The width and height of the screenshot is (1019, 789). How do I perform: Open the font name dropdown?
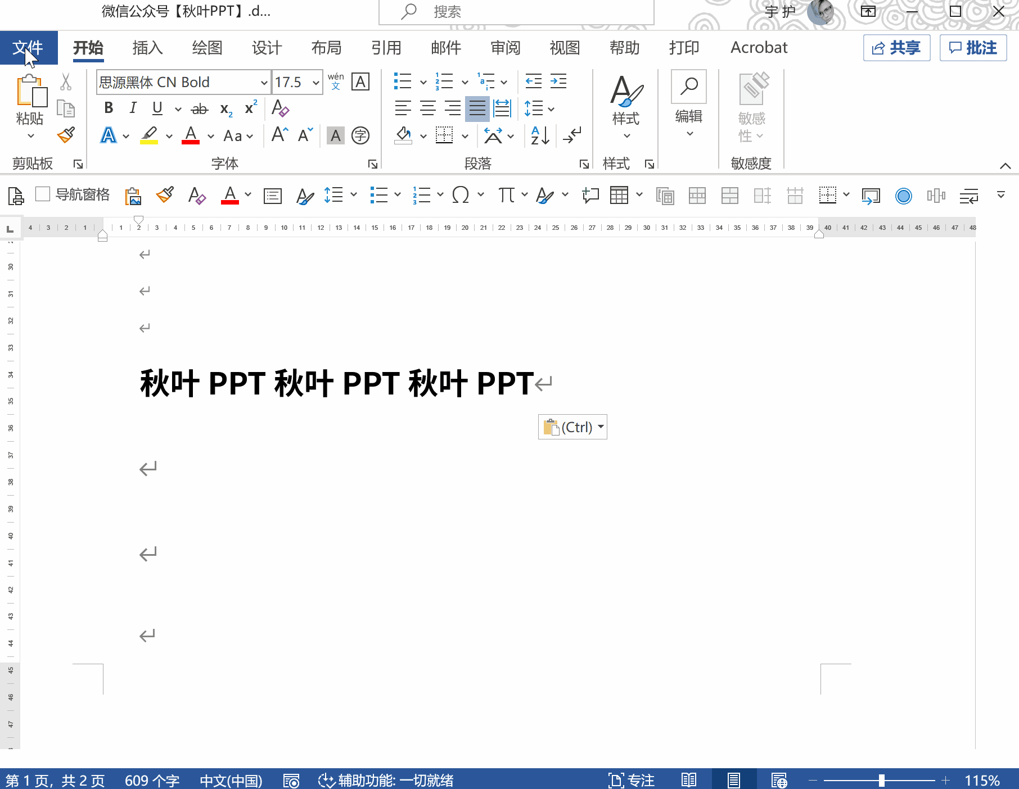coord(264,83)
